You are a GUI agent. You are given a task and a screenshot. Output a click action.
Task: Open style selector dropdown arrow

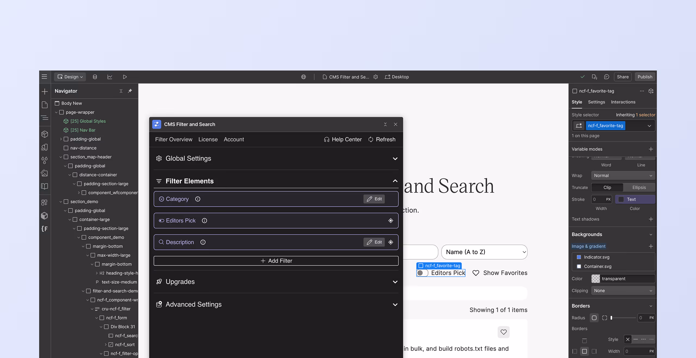pos(649,126)
